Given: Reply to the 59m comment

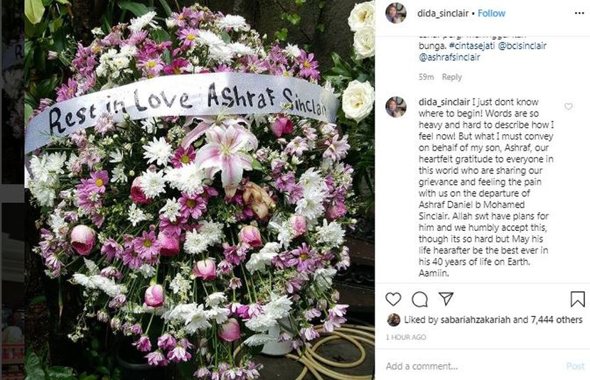Looking at the screenshot, I should click(451, 77).
